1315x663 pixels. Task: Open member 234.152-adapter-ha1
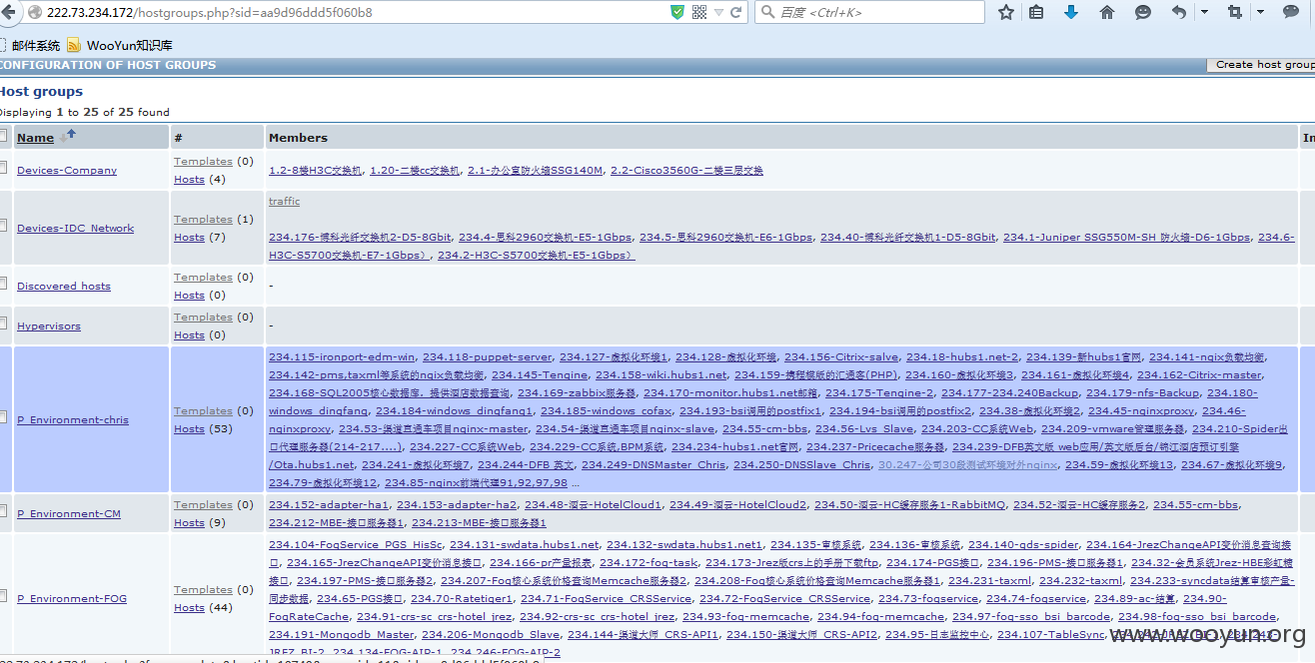[x=329, y=505]
